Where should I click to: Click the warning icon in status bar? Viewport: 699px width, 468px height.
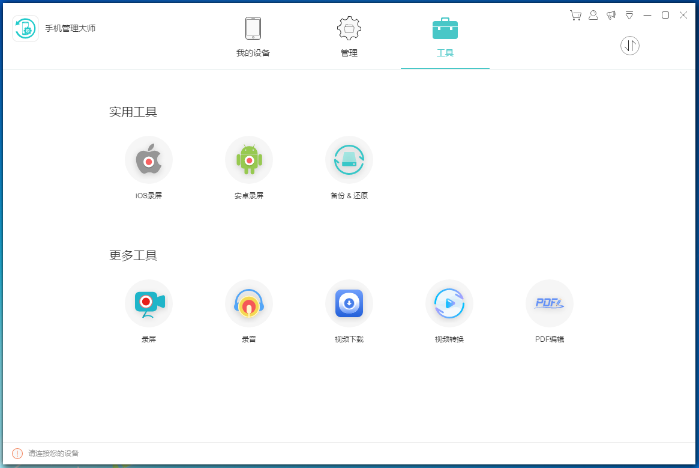pyautogui.click(x=17, y=454)
